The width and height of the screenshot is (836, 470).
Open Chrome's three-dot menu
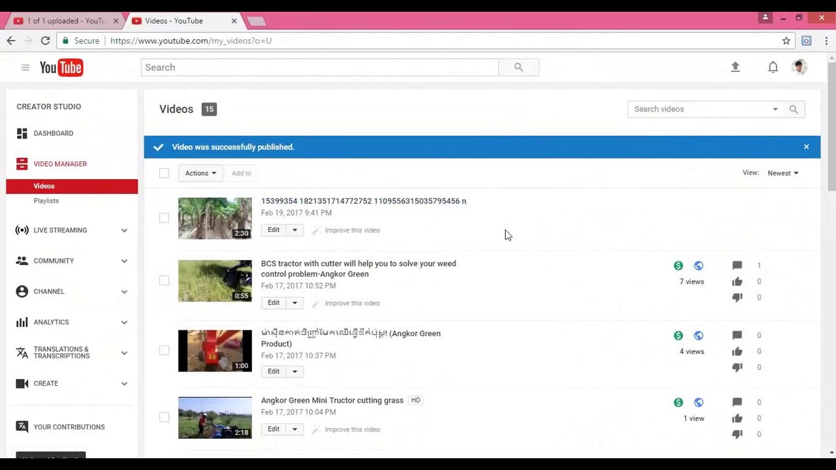pos(826,40)
